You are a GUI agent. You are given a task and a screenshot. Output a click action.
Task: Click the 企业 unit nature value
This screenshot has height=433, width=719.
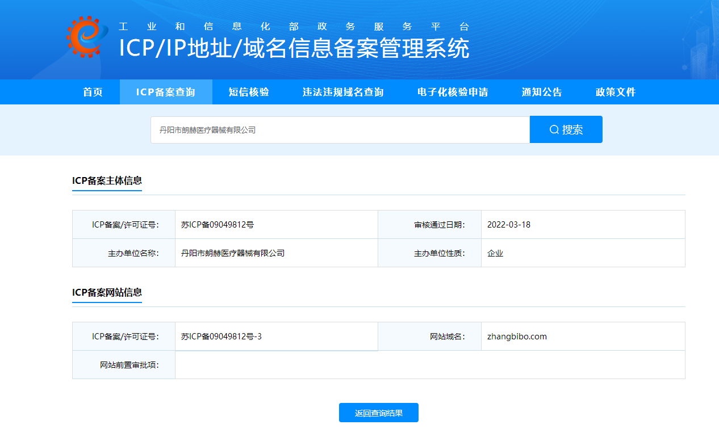[x=495, y=253]
